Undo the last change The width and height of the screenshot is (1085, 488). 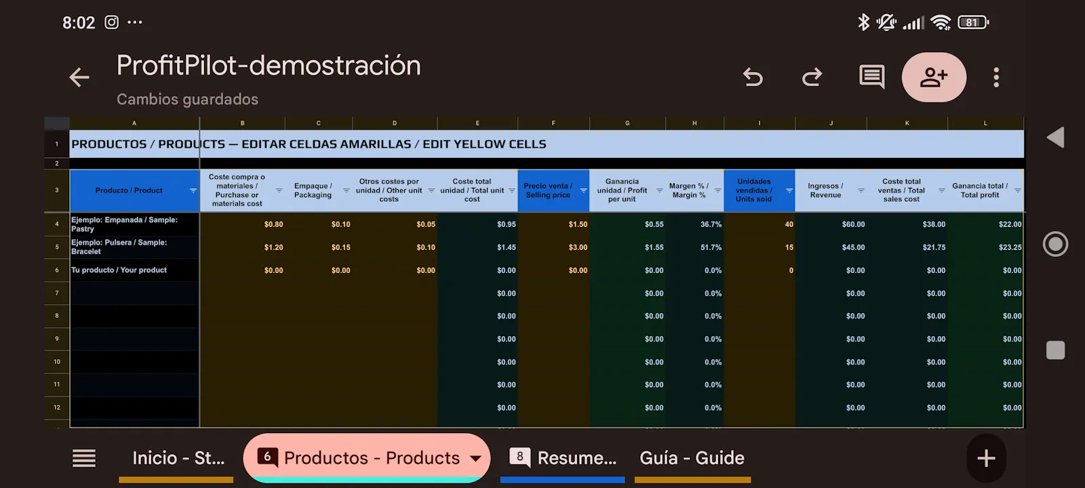(753, 77)
